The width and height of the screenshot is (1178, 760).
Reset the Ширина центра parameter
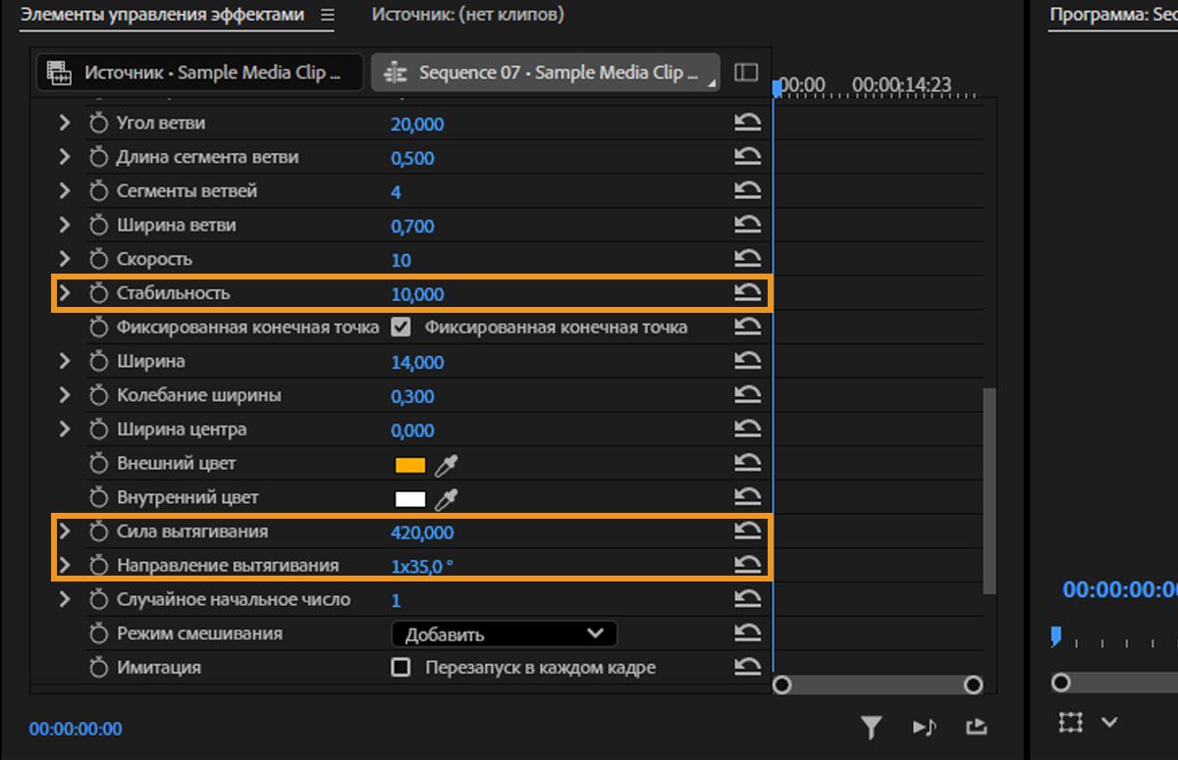coord(748,429)
